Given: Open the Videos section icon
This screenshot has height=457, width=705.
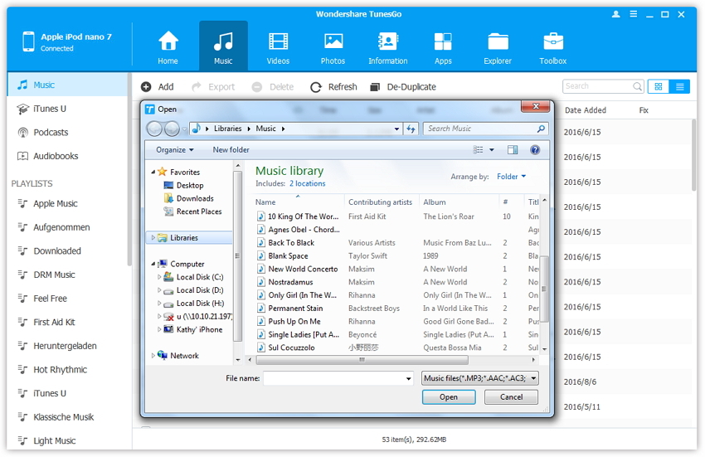Looking at the screenshot, I should [278, 42].
